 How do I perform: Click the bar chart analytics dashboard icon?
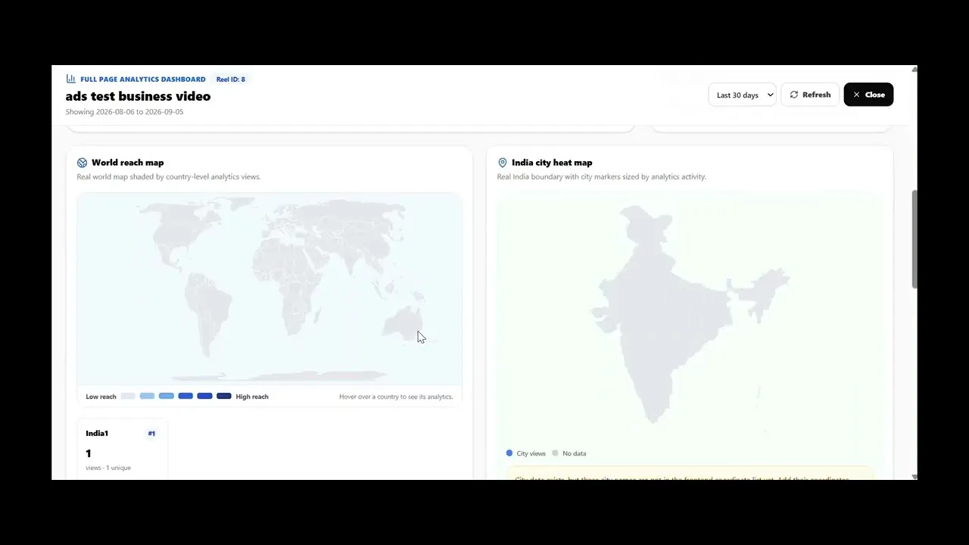coord(71,79)
